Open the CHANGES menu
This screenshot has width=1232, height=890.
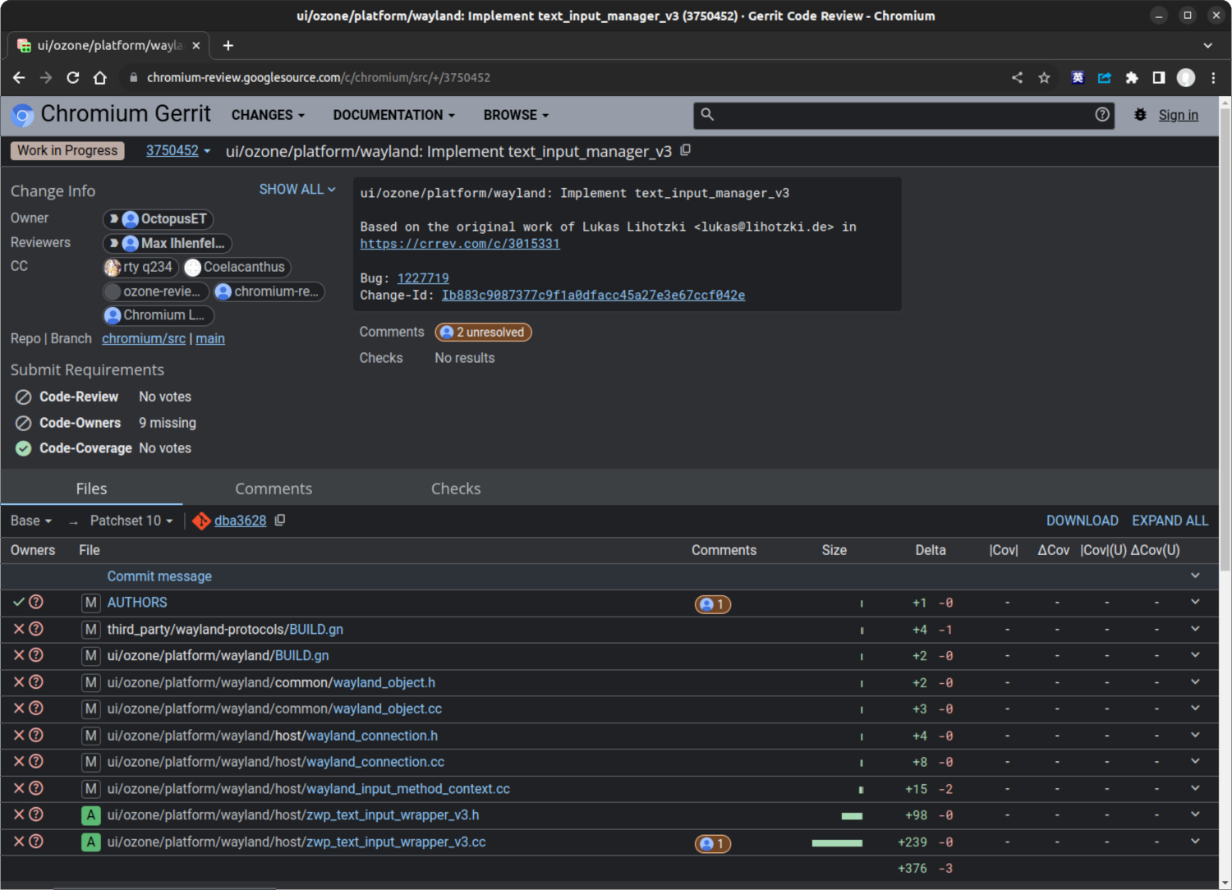click(268, 116)
